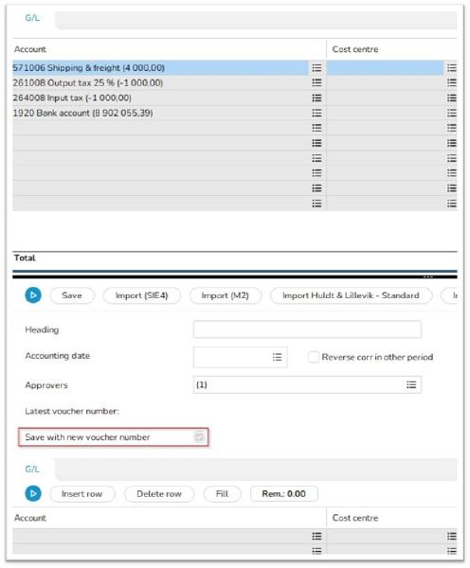Select the lower G/L tab

point(32,470)
